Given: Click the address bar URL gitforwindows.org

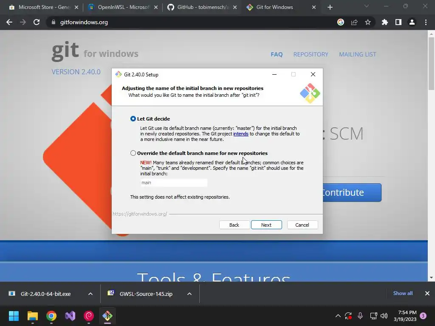Looking at the screenshot, I should (84, 22).
